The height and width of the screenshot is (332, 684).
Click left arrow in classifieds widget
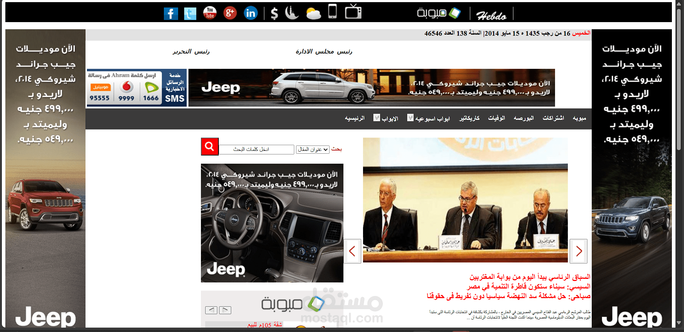pos(211,310)
